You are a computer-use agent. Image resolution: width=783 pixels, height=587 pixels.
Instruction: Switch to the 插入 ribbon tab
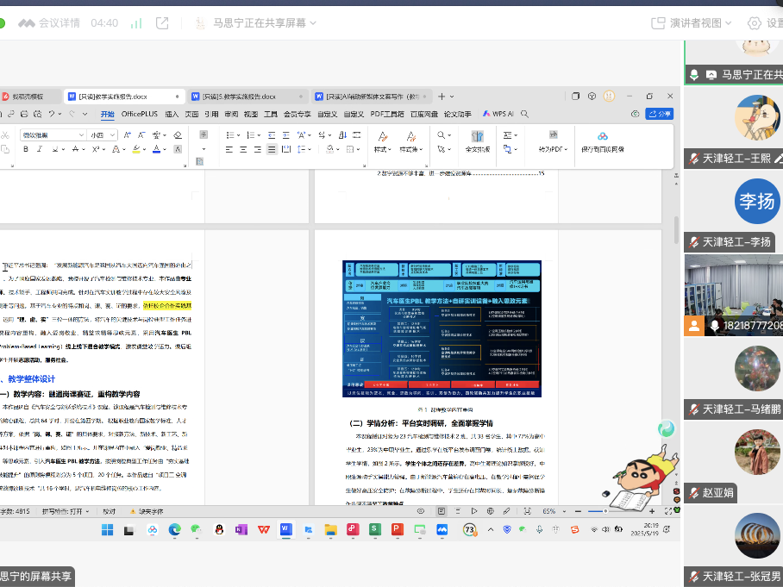[x=172, y=114]
